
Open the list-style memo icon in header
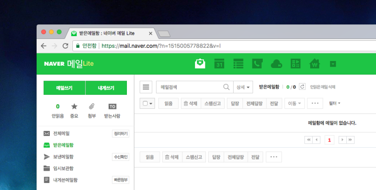click(x=238, y=64)
